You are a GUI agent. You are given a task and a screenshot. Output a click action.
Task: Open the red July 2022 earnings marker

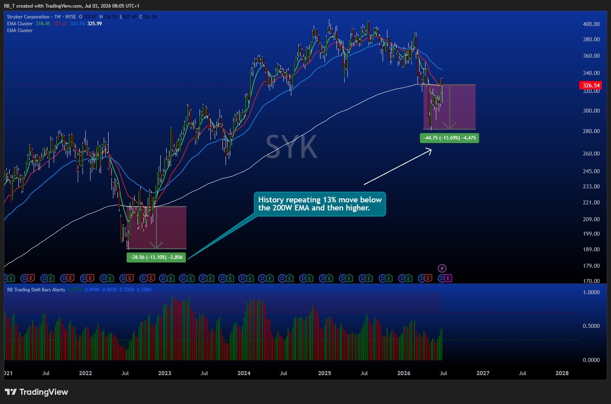pos(130,278)
